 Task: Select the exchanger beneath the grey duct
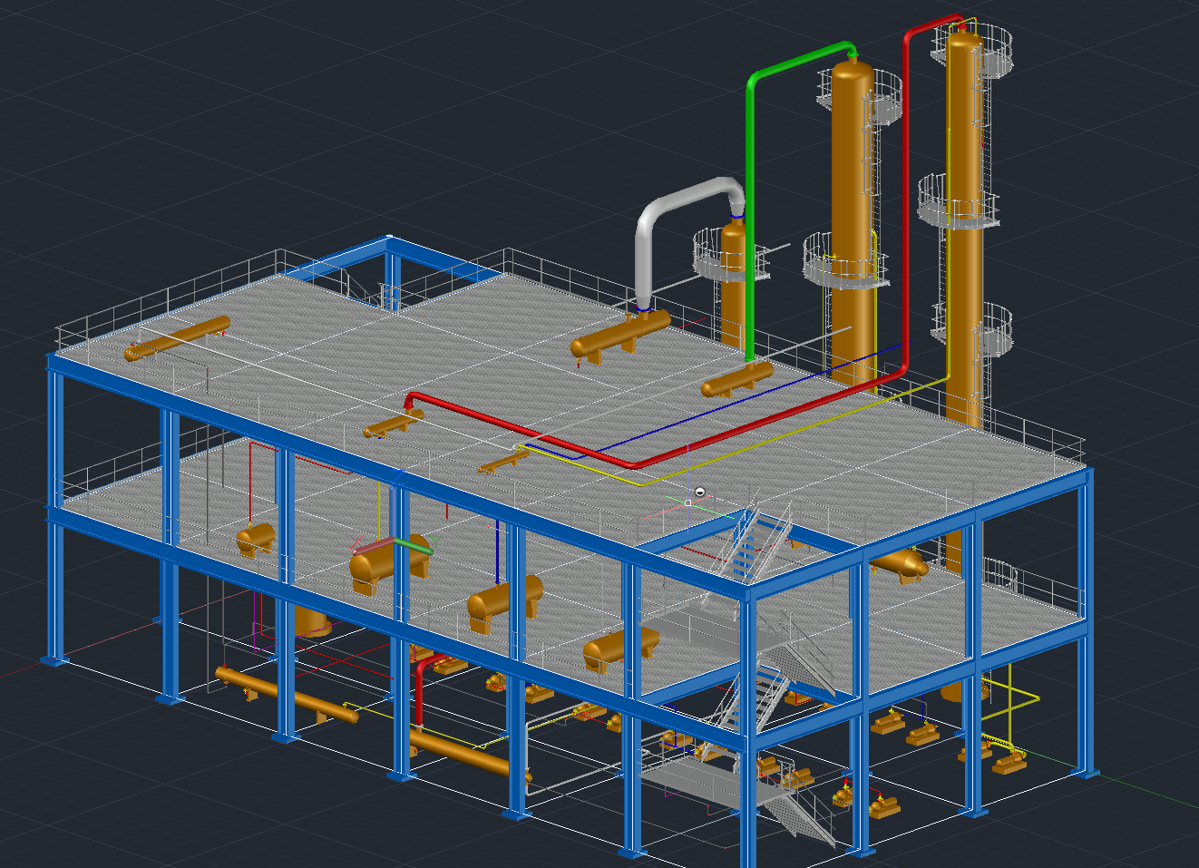[x=620, y=336]
